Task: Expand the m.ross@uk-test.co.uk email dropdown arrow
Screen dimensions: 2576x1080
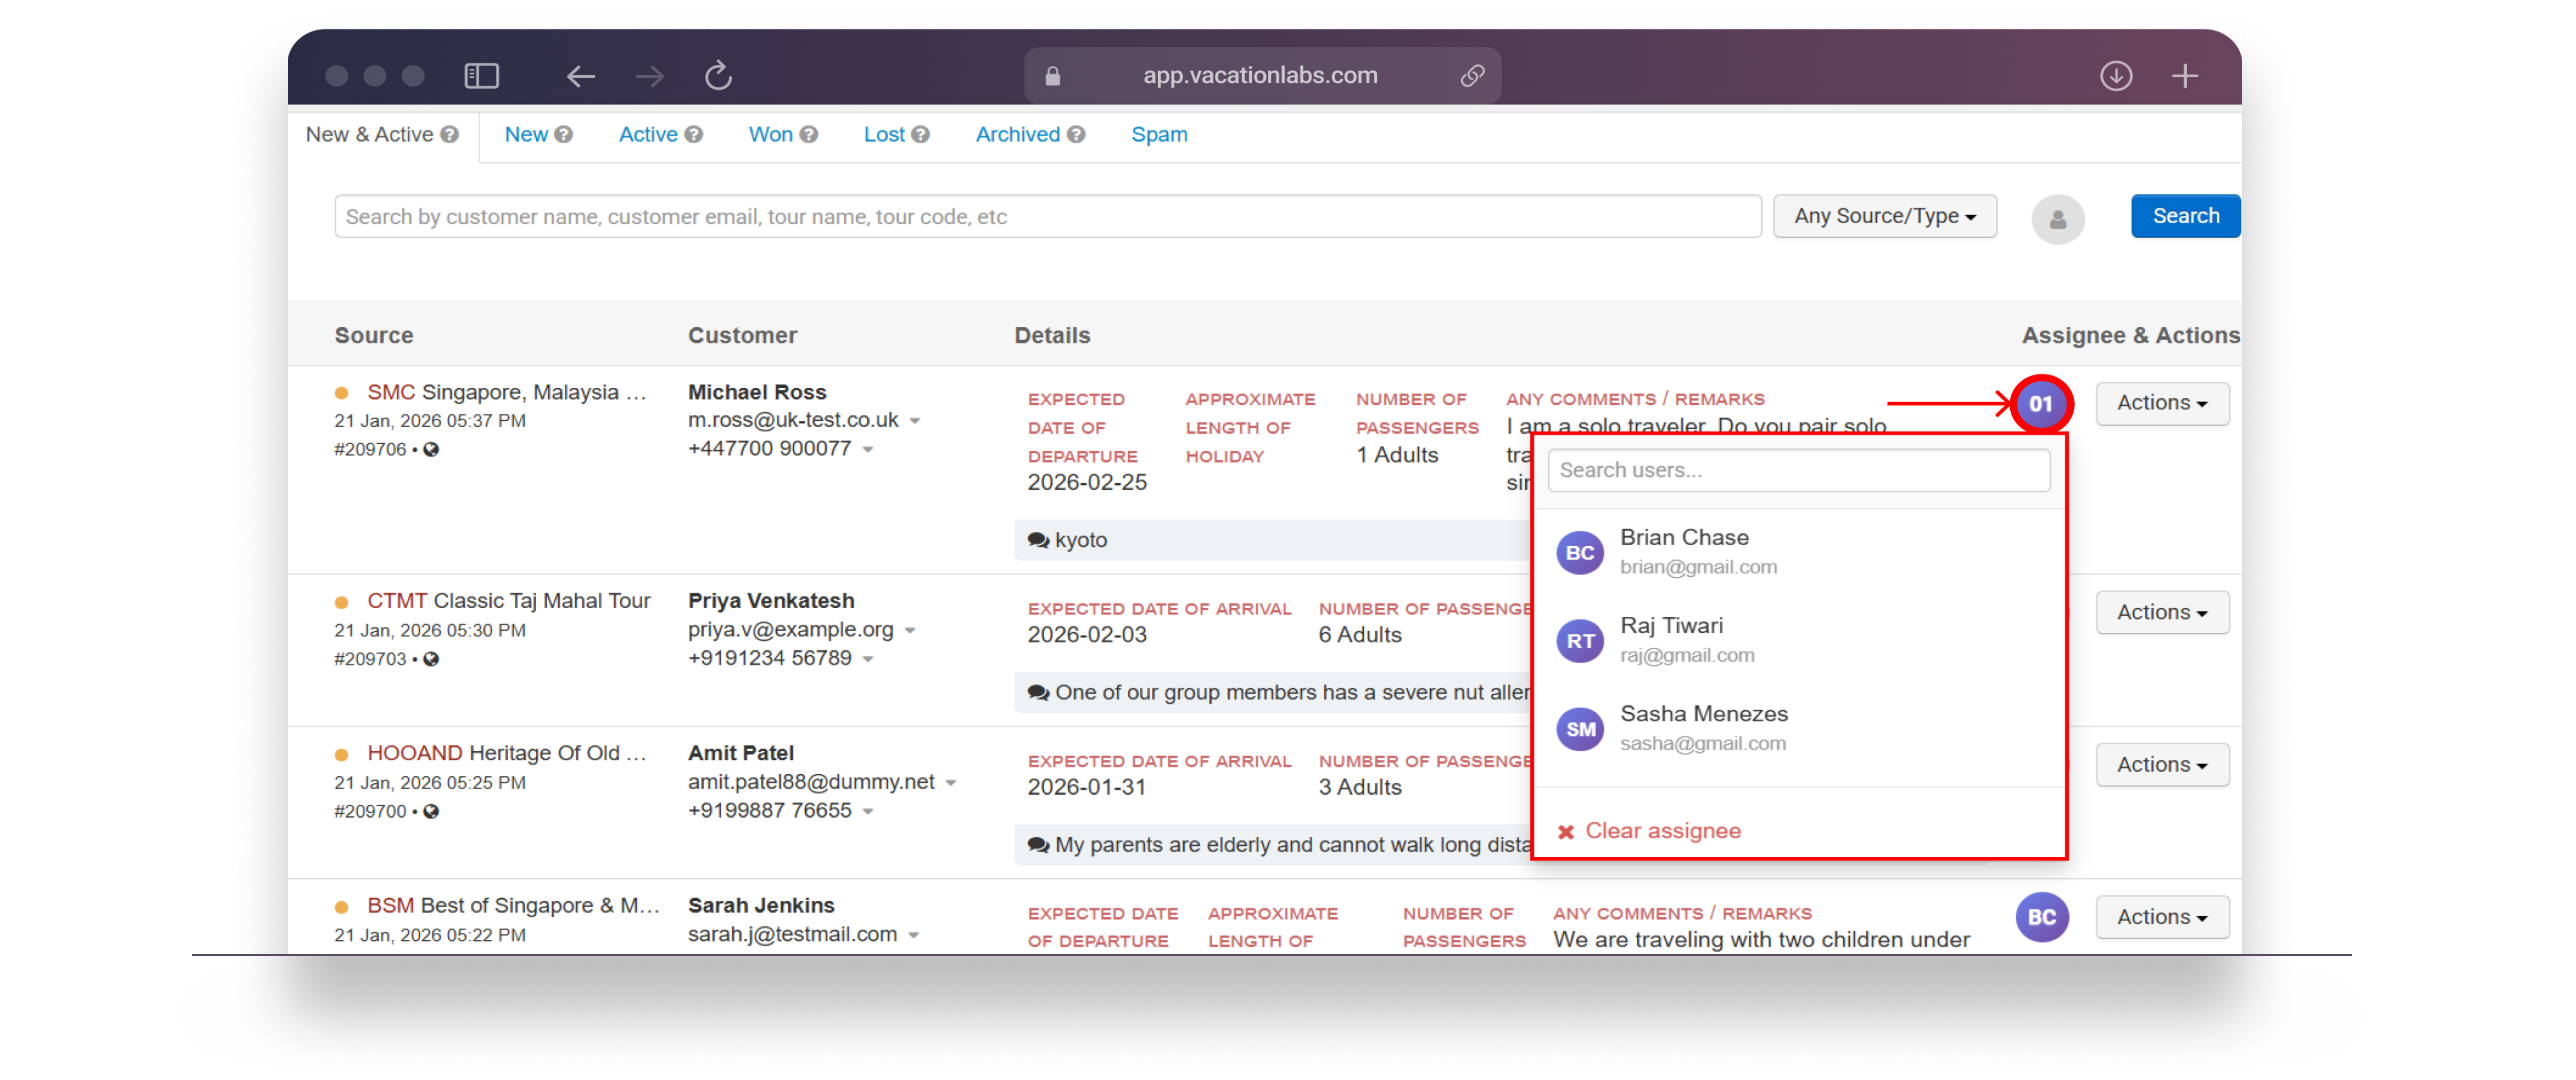Action: click(x=915, y=421)
